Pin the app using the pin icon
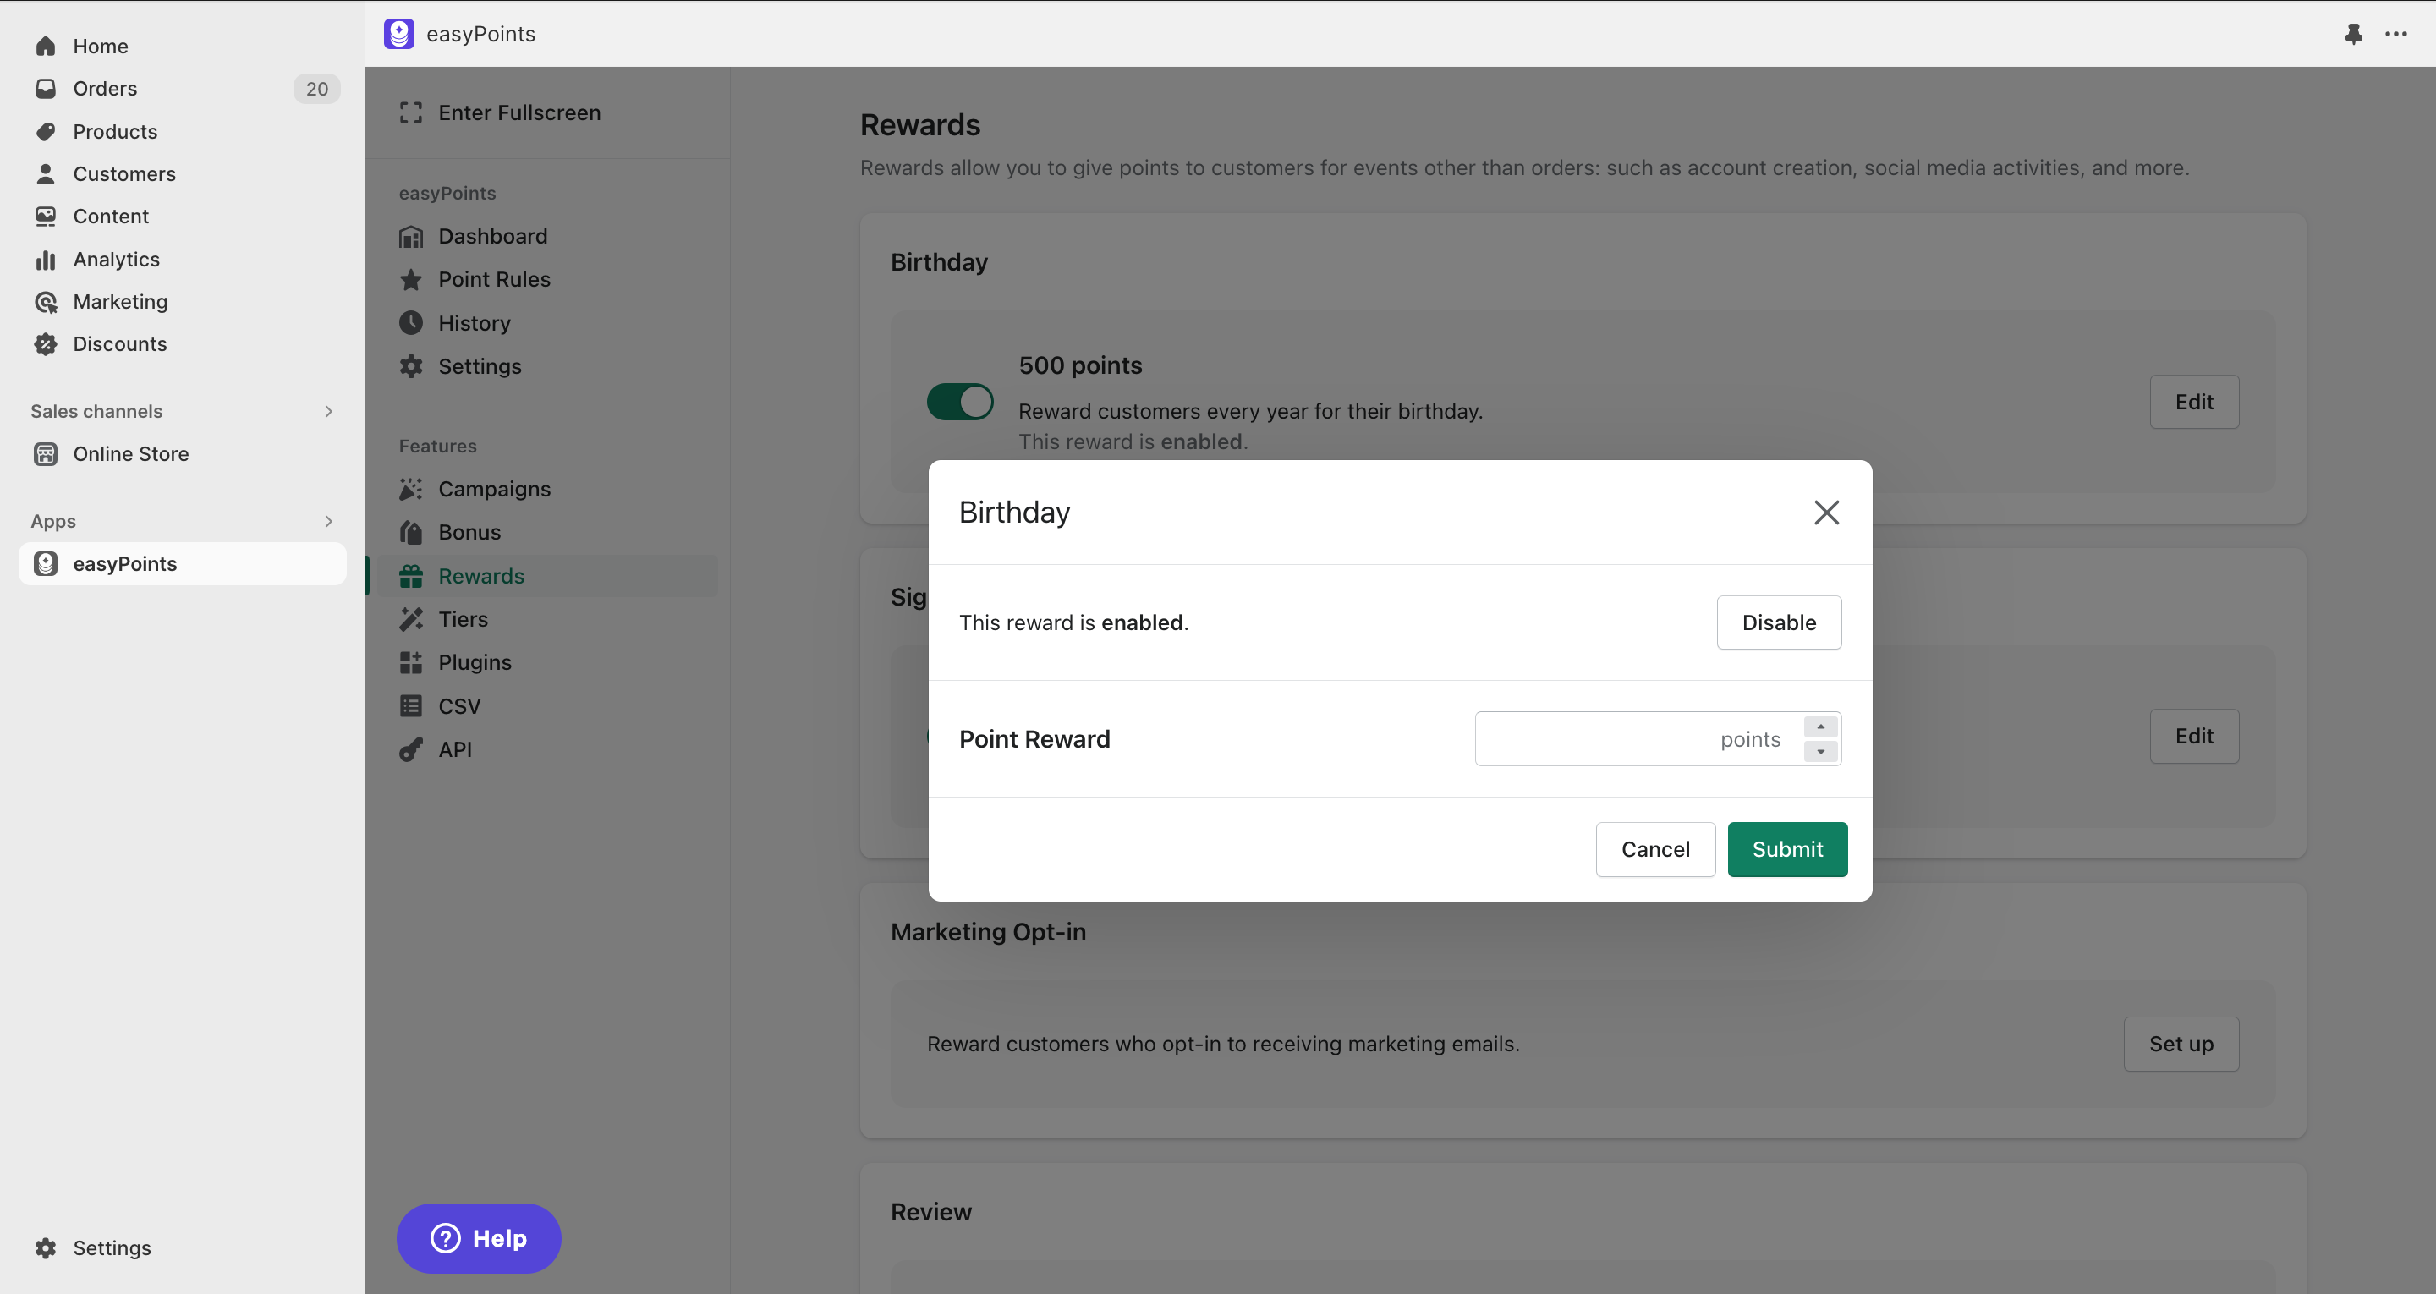The image size is (2436, 1294). point(2354,34)
